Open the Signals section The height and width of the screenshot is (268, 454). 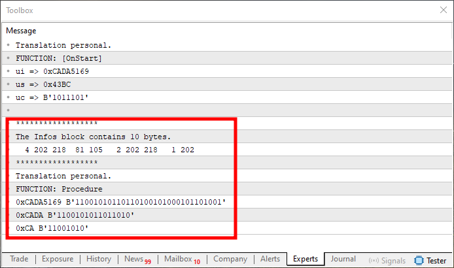point(387,260)
